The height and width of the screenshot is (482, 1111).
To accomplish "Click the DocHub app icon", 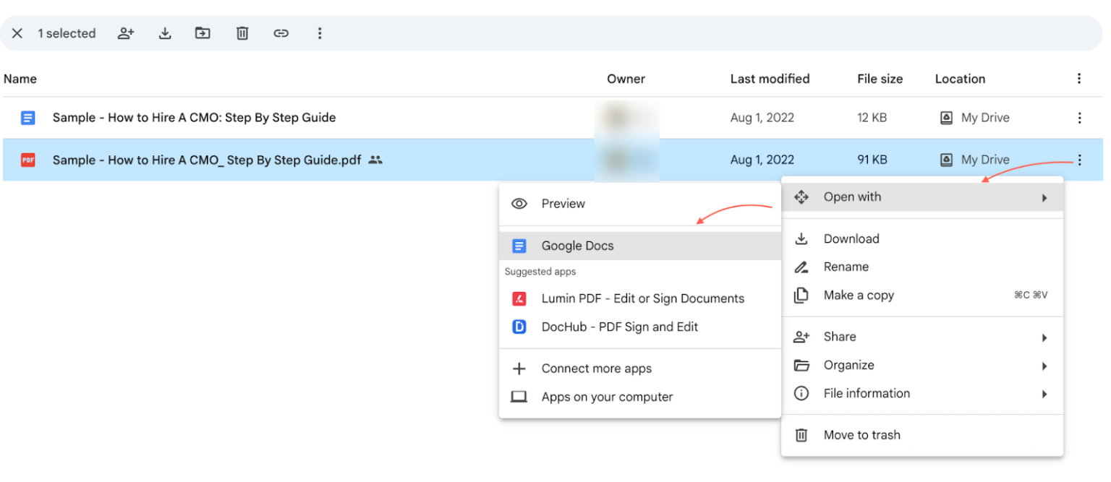I will click(x=519, y=327).
